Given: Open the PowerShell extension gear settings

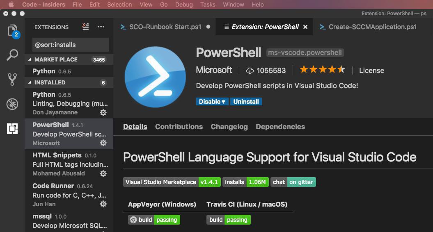Looking at the screenshot, I should pyautogui.click(x=103, y=143).
